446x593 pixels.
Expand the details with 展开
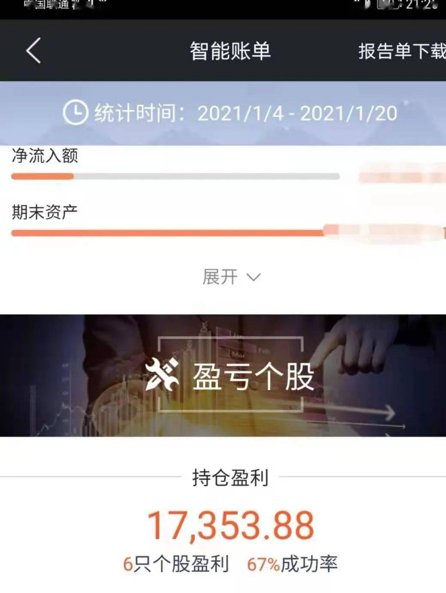point(231,277)
